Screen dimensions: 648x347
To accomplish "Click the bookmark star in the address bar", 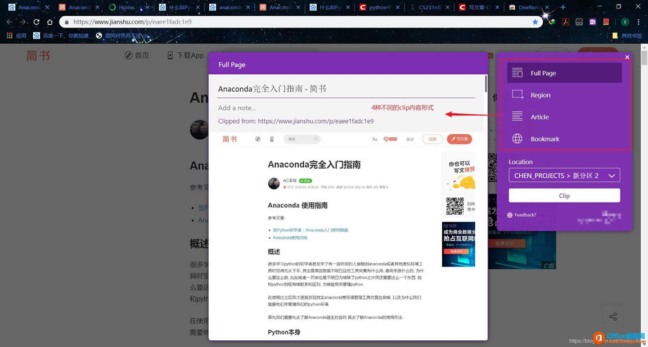I will pos(535,22).
